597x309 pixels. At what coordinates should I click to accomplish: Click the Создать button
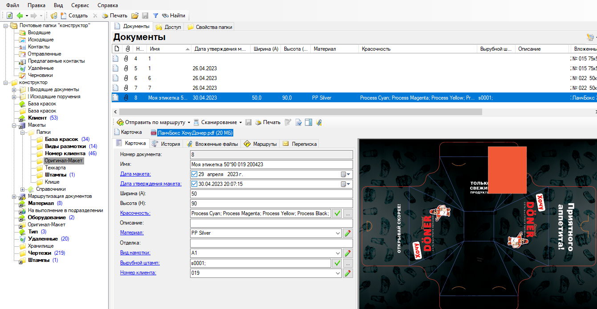click(74, 16)
